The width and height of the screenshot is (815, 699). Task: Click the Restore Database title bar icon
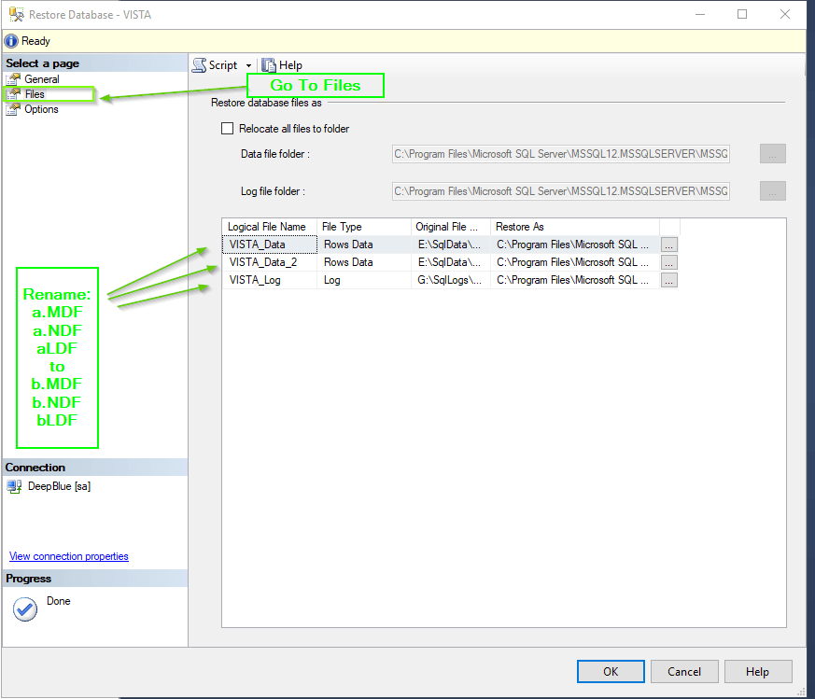point(15,14)
